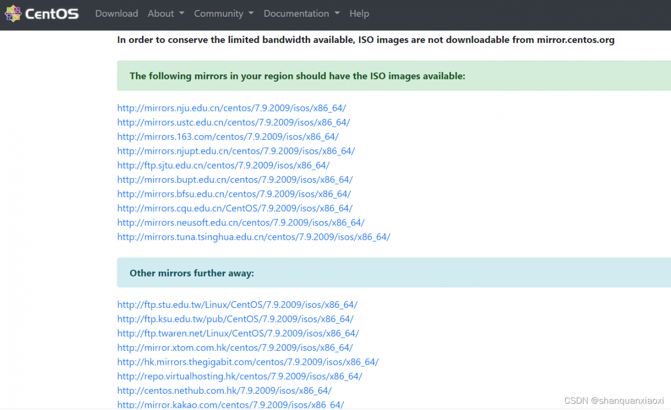The height and width of the screenshot is (410, 671).
Task: Open the mirrors.bupt.edu.cn mirror link
Action: click(x=235, y=180)
